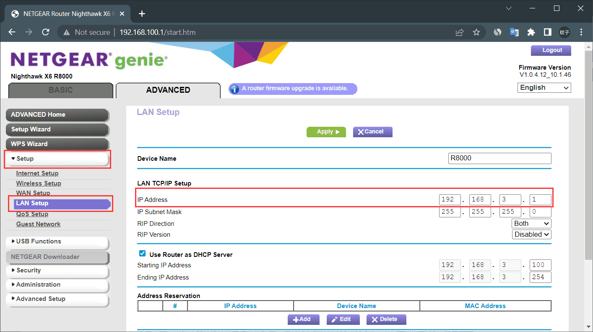Open a new browser tab
Viewport: 593px width, 332px height.
tap(142, 14)
